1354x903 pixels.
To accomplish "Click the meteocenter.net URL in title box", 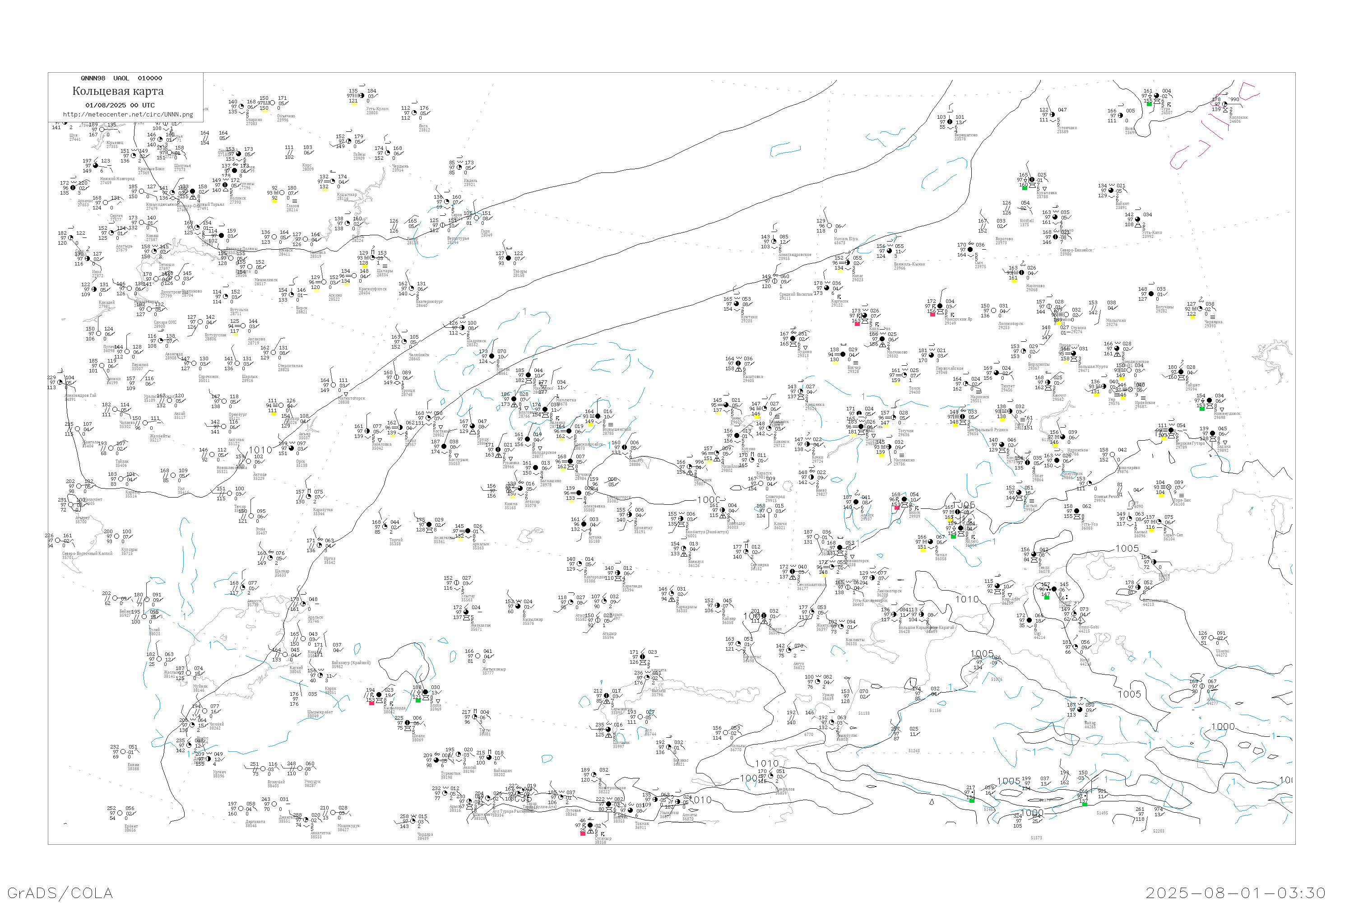I will pyautogui.click(x=128, y=115).
